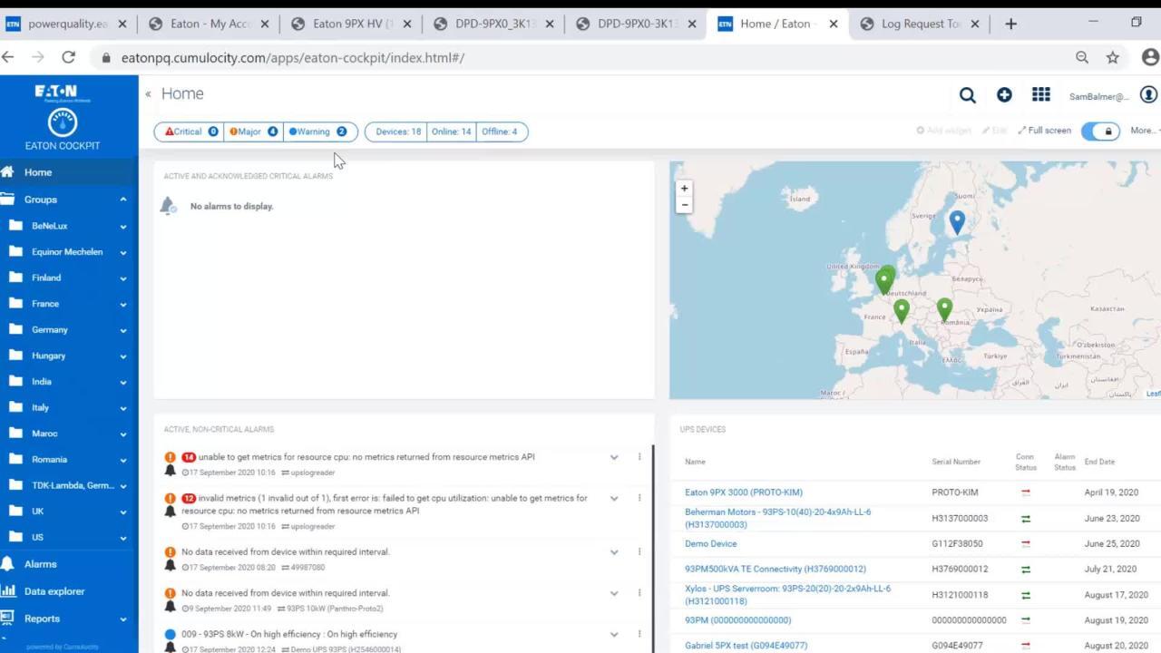The height and width of the screenshot is (653, 1161).
Task: Click the Reports icon in the sidebar
Action: click(7, 618)
